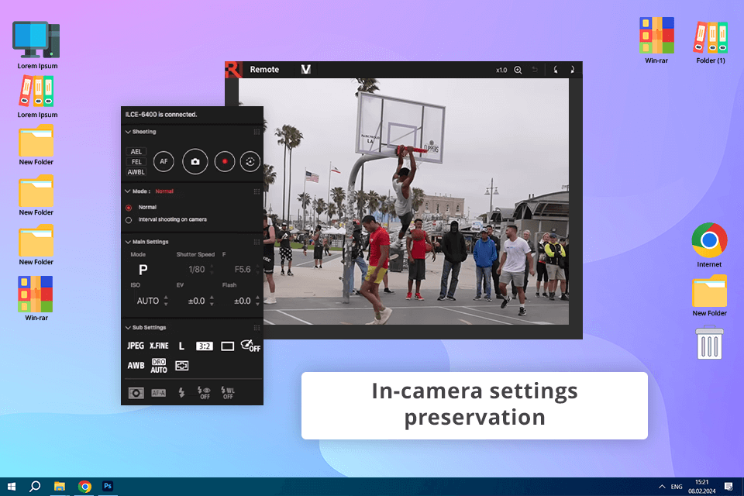The height and width of the screenshot is (496, 744).
Task: Adjust the shutter speed 1/80 stepper
Action: pyautogui.click(x=212, y=270)
